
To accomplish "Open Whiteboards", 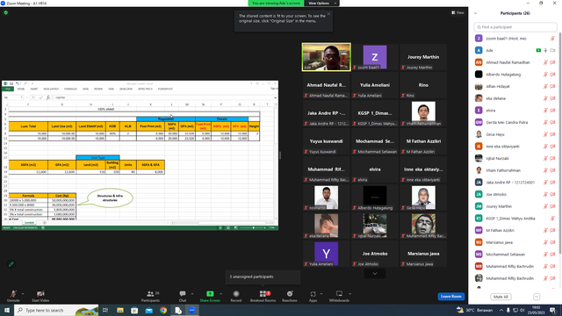I will pos(339,296).
